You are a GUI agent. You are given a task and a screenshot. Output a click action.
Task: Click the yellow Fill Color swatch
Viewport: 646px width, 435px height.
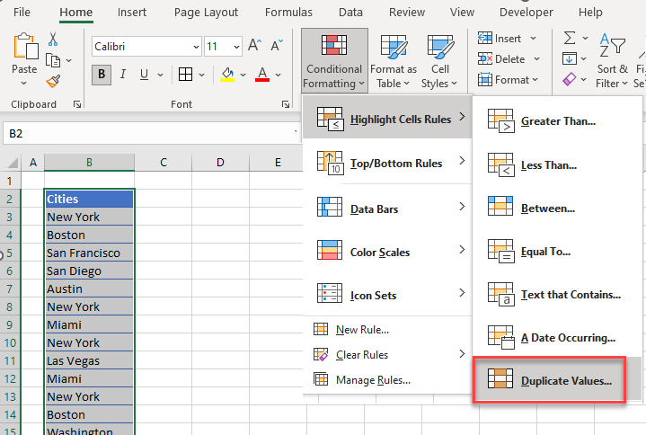(228, 74)
